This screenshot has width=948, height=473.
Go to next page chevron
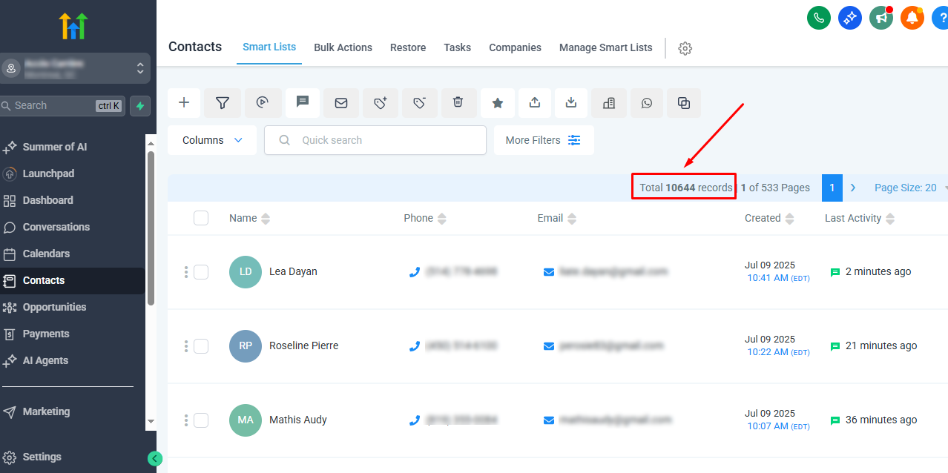point(853,188)
